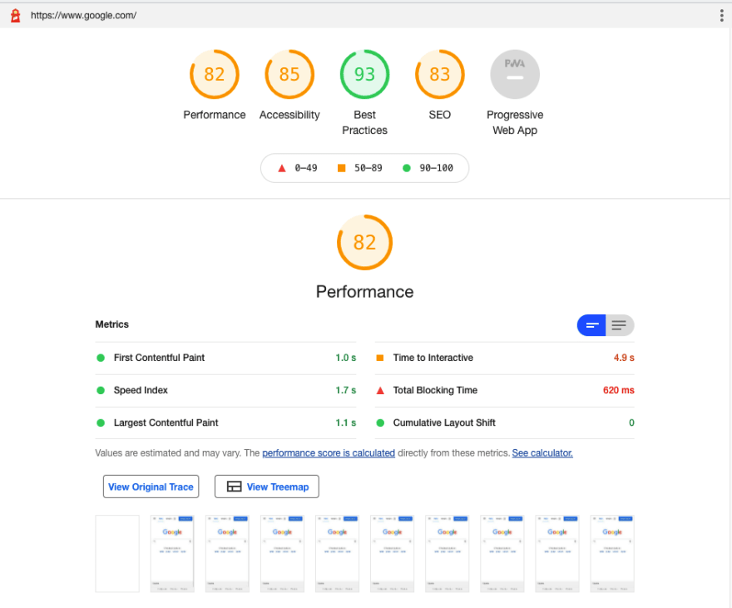The image size is (732, 608).
Task: Select the fifth filmstrip thumbnail
Action: pyautogui.click(x=337, y=554)
